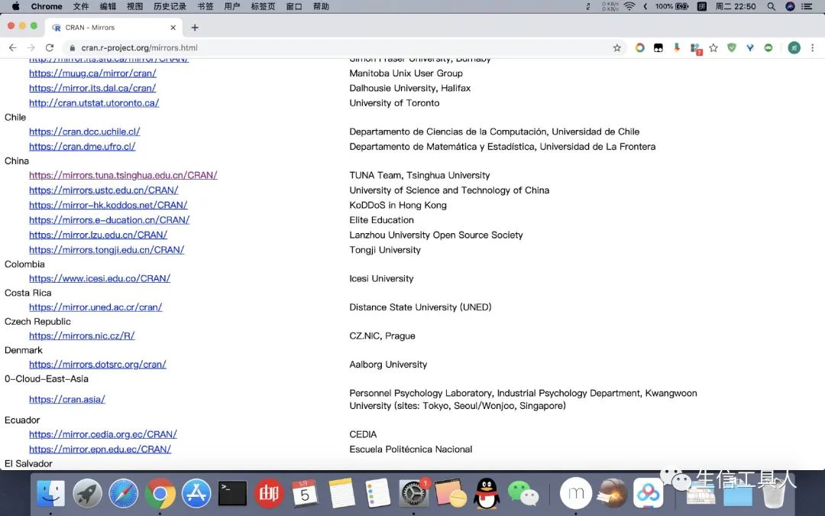
Task: Open the 历史记录 menu
Action: coord(170,6)
